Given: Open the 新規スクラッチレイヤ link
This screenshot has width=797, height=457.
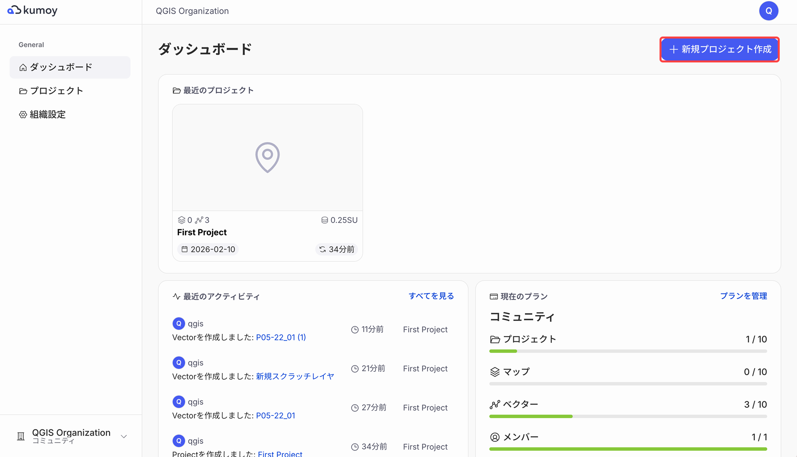Looking at the screenshot, I should pyautogui.click(x=295, y=376).
